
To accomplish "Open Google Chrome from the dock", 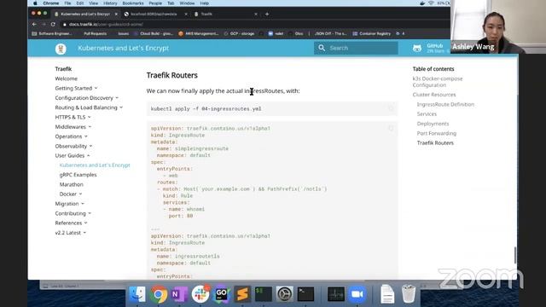I will (x=159, y=294).
